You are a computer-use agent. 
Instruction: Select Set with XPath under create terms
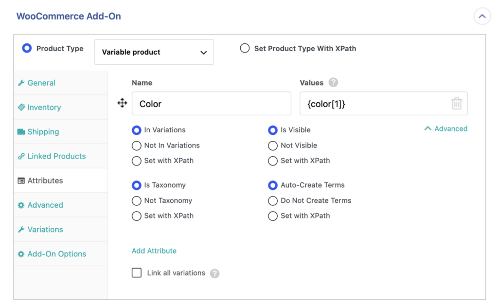pyautogui.click(x=273, y=216)
